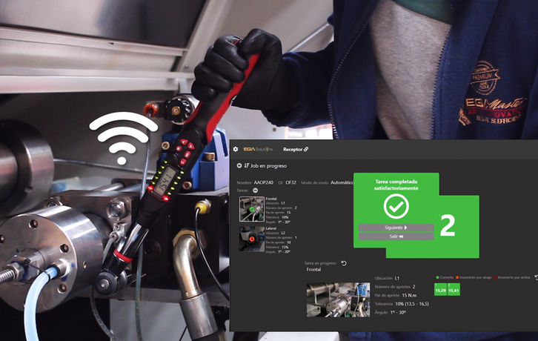538x341 pixels.
Task: Click the Automático send mode value
Action: tap(342, 182)
